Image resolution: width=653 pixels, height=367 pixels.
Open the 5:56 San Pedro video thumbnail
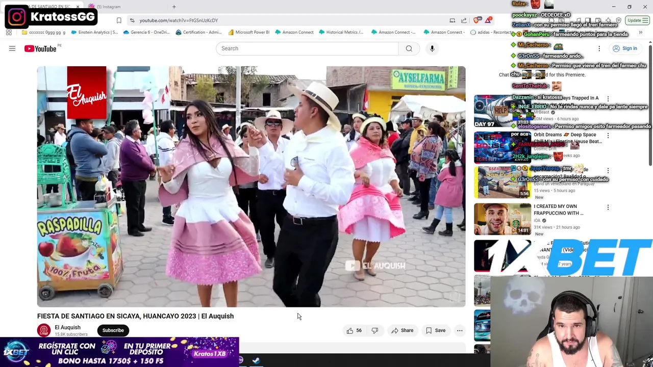(503, 182)
